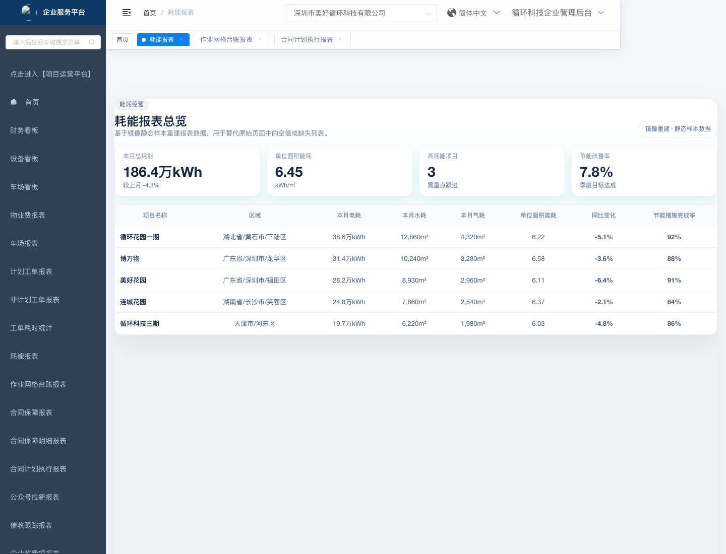This screenshot has height=554, width=726.
Task: Click the home icon in sidebar
Action: click(x=14, y=102)
